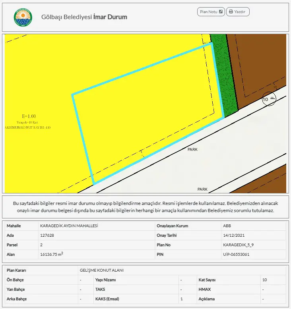The image size is (291, 309).
Task: Click the Plan Kararı label
Action: click(x=16, y=270)
